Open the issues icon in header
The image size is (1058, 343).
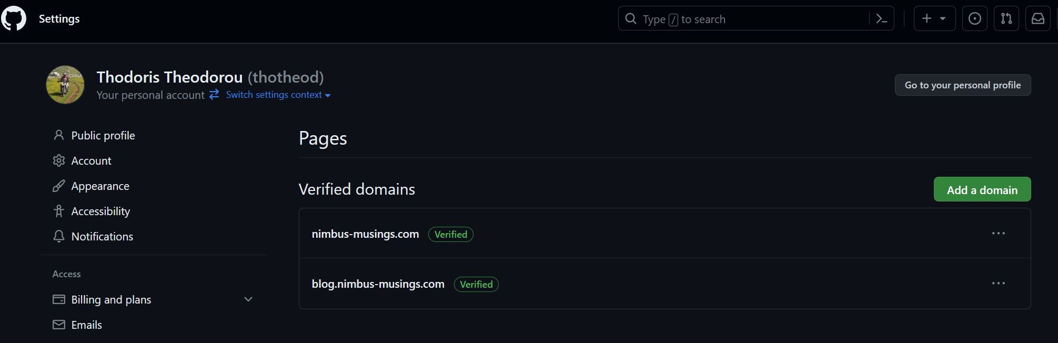pyautogui.click(x=974, y=19)
